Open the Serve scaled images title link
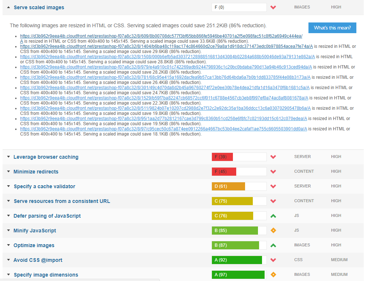Image resolution: width=370 pixels, height=281 pixels. (x=39, y=7)
